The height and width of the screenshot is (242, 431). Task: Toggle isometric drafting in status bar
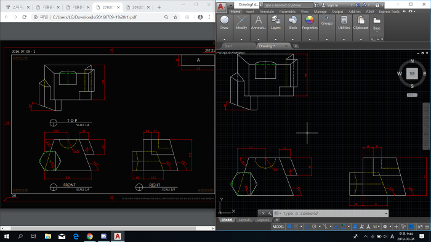pyautogui.click(x=325, y=227)
